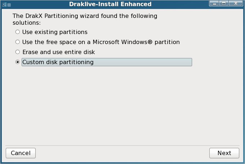Minimize the Draklive-Install window
This screenshot has width=245, height=164.
[214, 4]
